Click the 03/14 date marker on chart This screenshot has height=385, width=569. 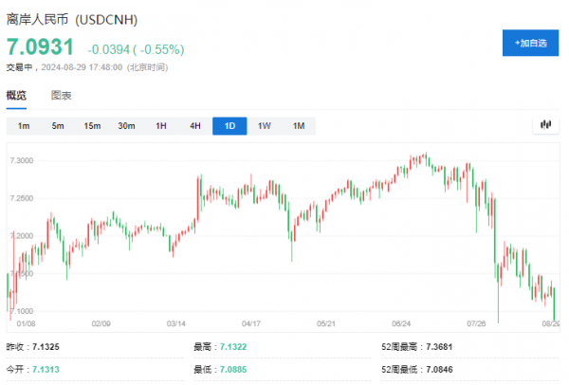[x=176, y=322]
